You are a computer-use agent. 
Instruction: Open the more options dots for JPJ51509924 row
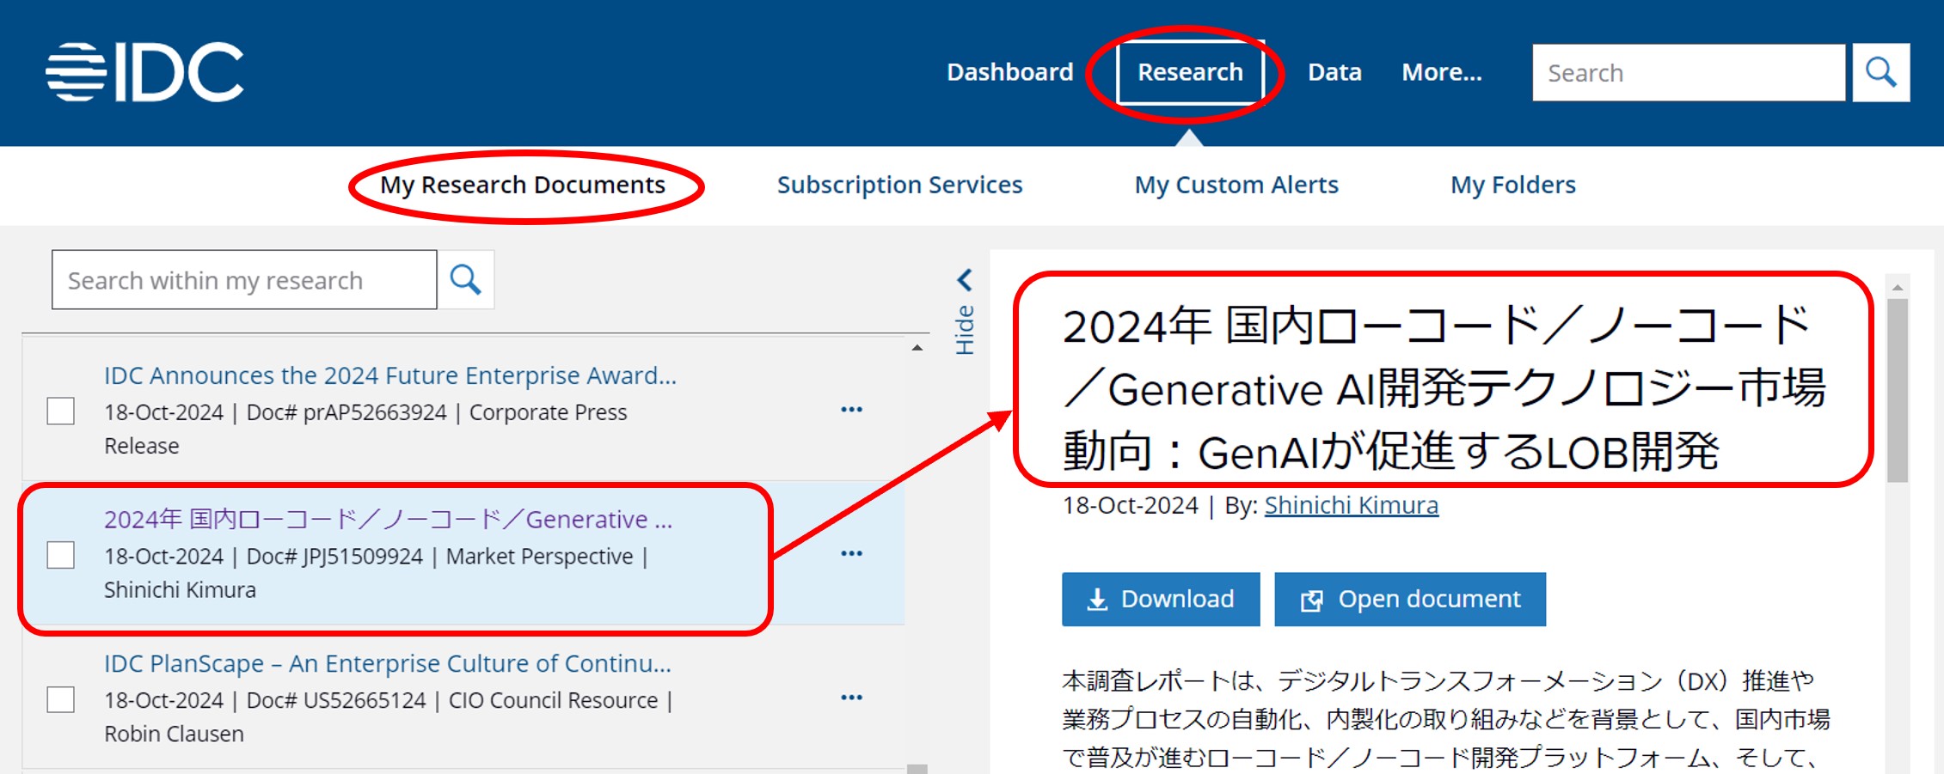click(x=851, y=554)
